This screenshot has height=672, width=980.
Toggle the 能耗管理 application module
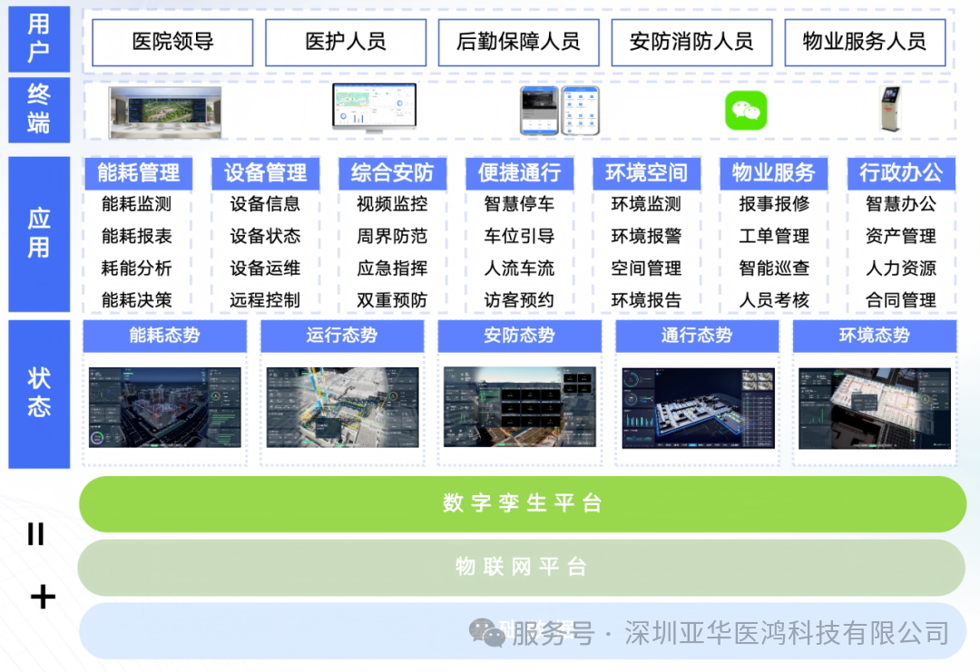point(138,172)
